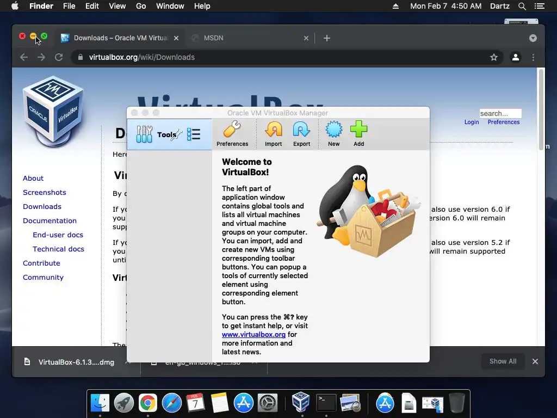557x418 pixels.
Task: Open the Documentation sidebar link
Action: pos(49,221)
